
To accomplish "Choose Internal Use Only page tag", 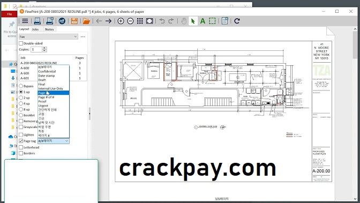I will point(50,88).
